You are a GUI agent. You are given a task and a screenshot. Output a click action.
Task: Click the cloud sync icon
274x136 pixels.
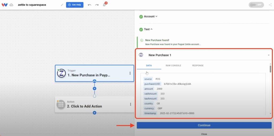[x=11, y=5]
